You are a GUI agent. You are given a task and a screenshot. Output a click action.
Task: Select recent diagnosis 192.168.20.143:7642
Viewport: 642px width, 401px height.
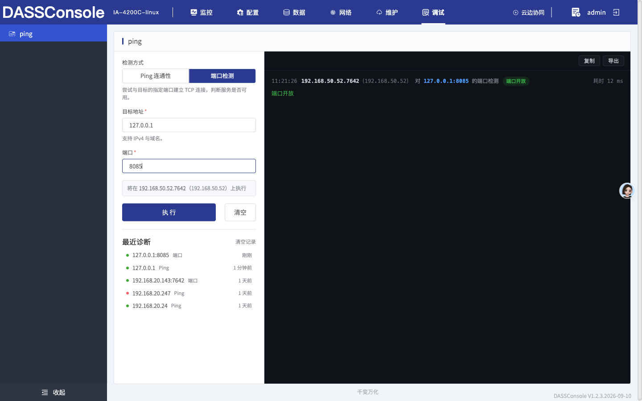[x=189, y=281]
